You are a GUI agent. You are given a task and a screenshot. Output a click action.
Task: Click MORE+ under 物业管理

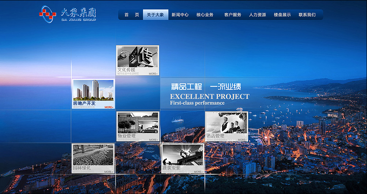(153, 140)
